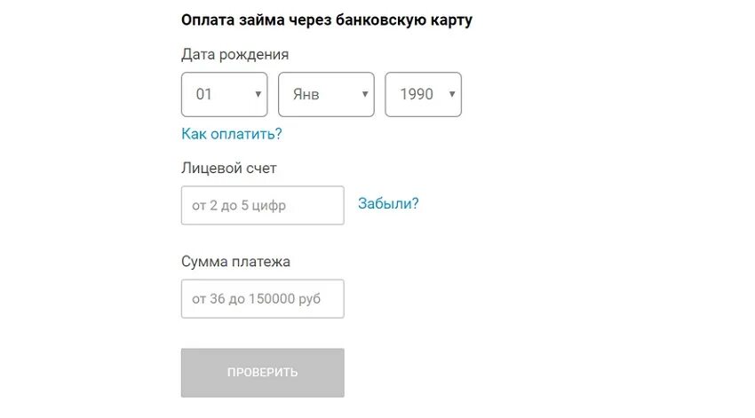Click the heading 'Оплата займа через банковскую карту'
The width and height of the screenshot is (755, 418).
click(327, 20)
